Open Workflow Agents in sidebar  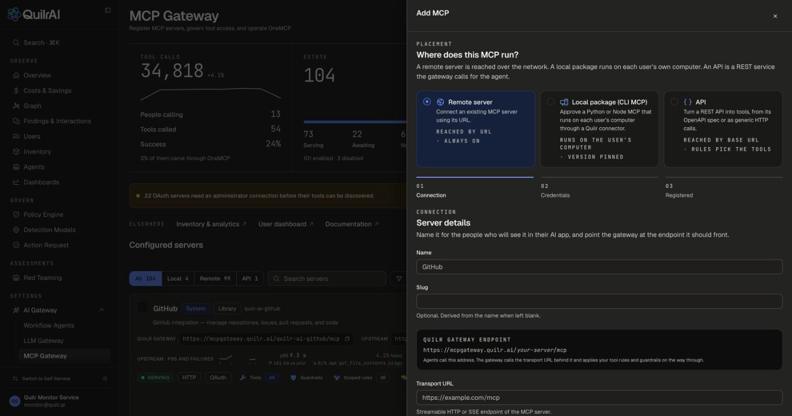pyautogui.click(x=49, y=325)
